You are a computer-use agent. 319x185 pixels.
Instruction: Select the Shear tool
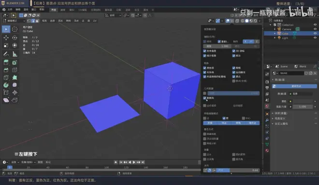coord(6,100)
